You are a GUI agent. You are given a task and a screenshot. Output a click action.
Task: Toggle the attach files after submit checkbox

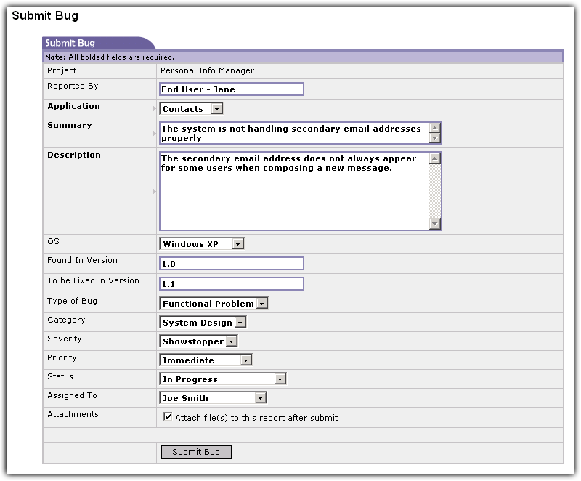pyautogui.click(x=168, y=417)
